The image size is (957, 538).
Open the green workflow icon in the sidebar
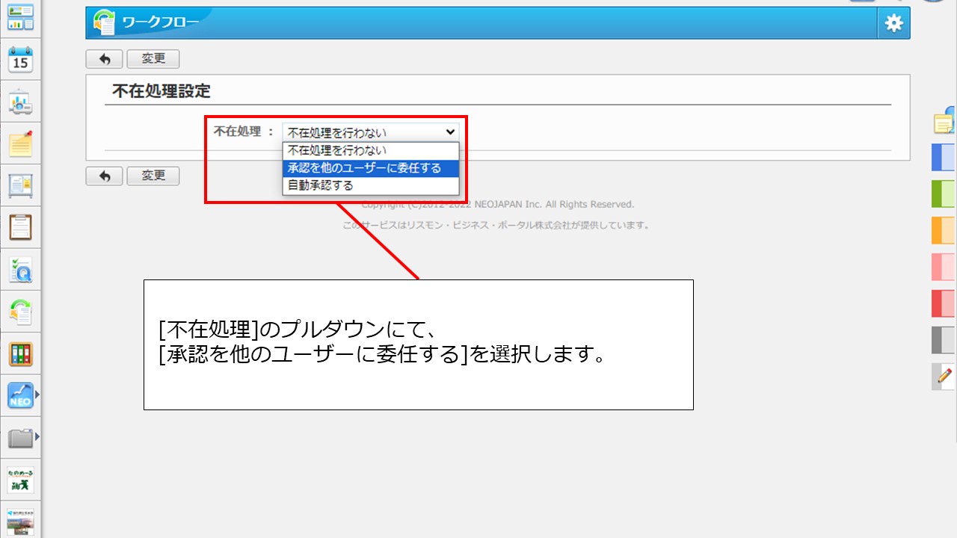tap(21, 312)
